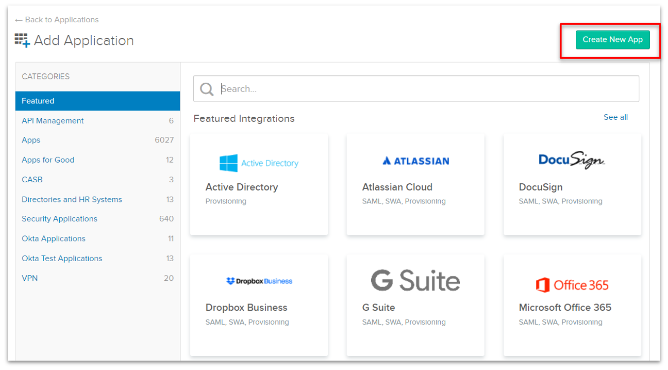Image resolution: width=668 pixels, height=370 pixels.
Task: Click the Office 365 logo
Action: 572,285
